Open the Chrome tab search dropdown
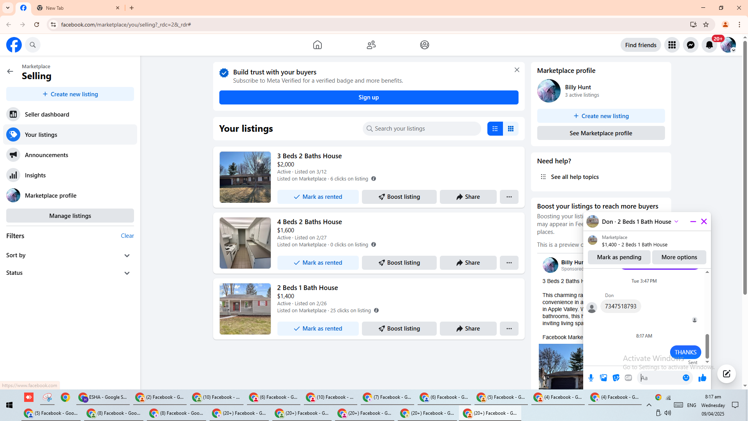The height and width of the screenshot is (421, 748). (x=8, y=8)
